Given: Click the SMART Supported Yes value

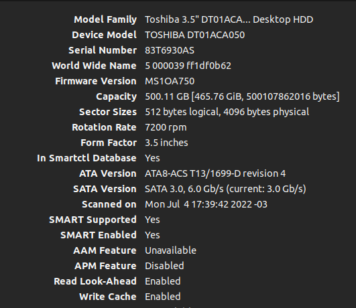Looking at the screenshot, I should 152,220.
